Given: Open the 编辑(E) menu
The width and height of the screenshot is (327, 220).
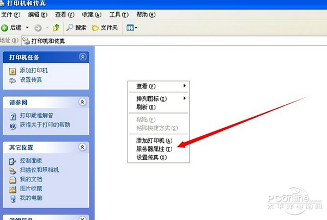Looking at the screenshot, I should 38,15.
